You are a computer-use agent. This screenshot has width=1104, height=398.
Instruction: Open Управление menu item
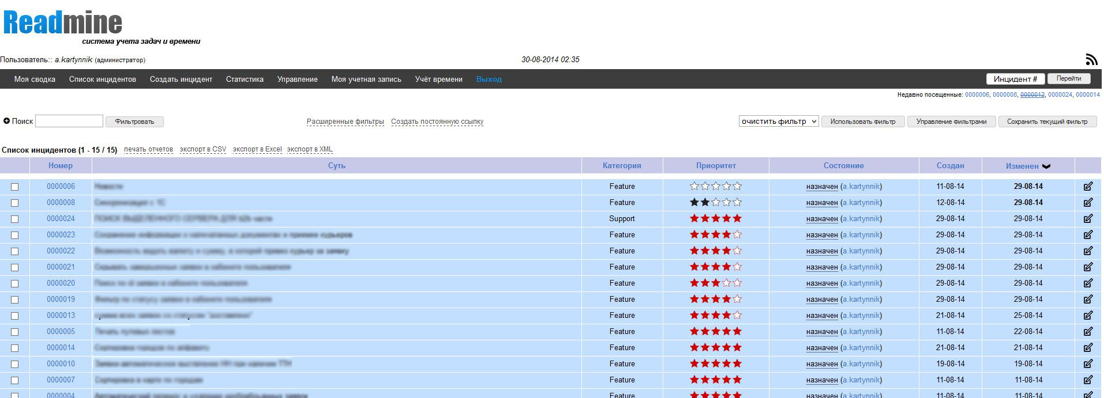click(297, 79)
